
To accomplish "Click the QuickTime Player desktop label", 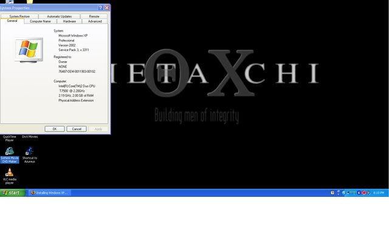I will (x=10, y=139).
